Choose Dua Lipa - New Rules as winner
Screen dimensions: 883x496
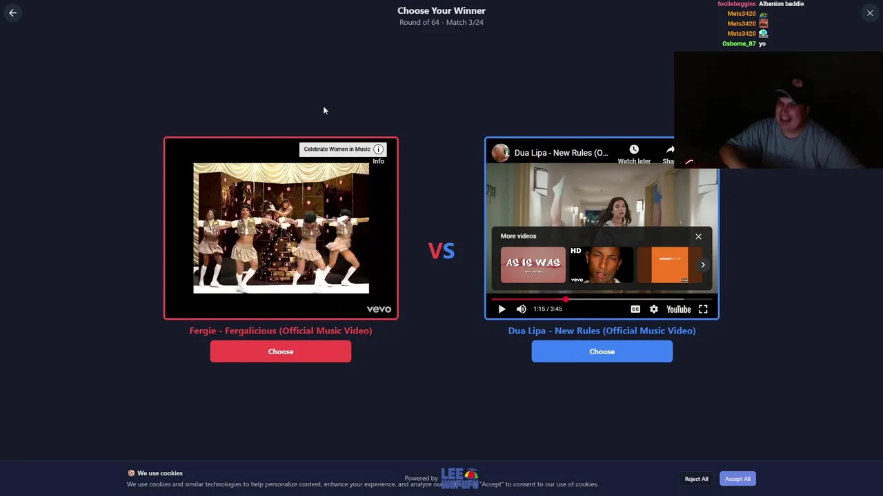(x=602, y=351)
